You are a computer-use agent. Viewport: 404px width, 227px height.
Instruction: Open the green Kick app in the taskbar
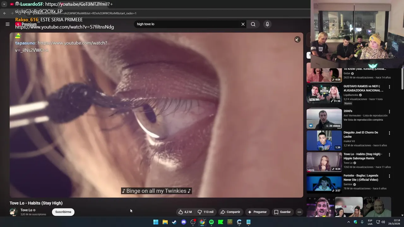coord(221,222)
